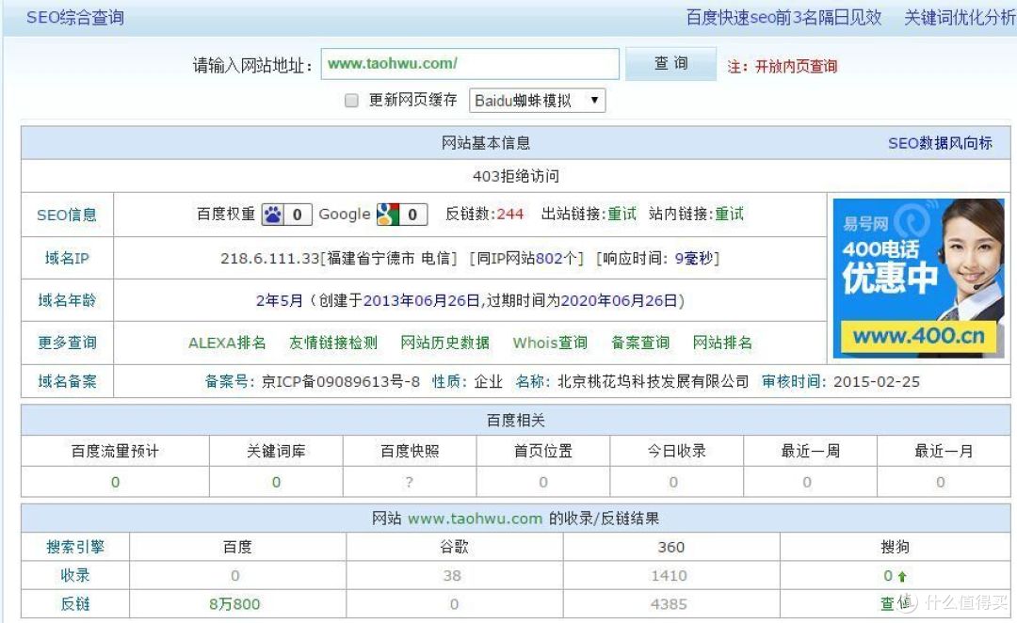Open the ALEXA排名 query link
The image size is (1017, 623).
227,343
